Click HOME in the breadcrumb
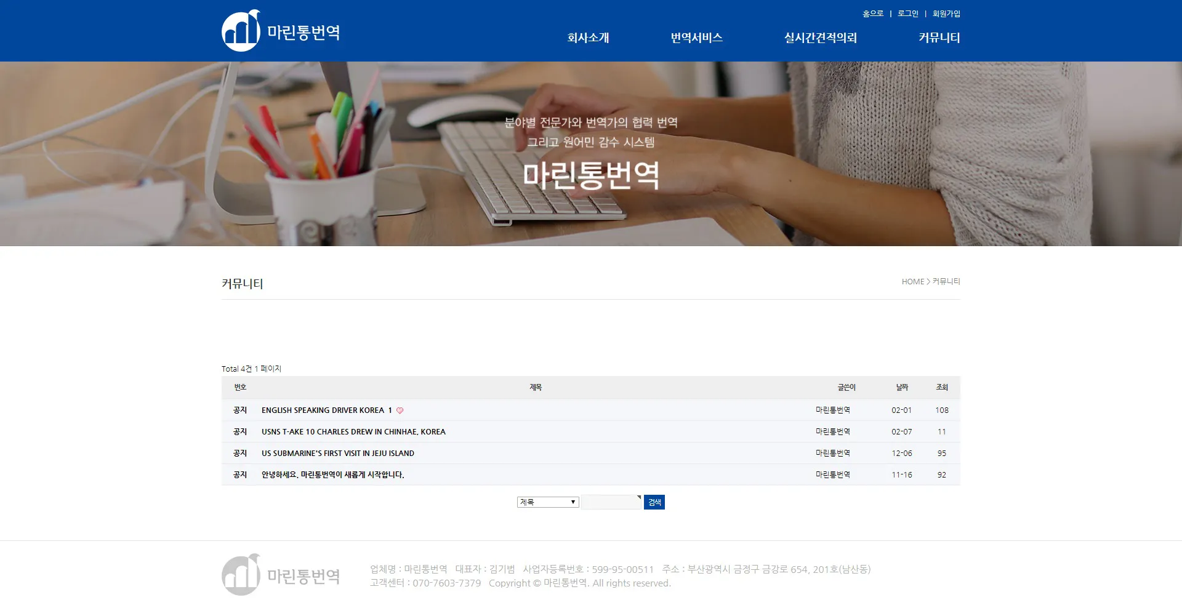 point(913,282)
